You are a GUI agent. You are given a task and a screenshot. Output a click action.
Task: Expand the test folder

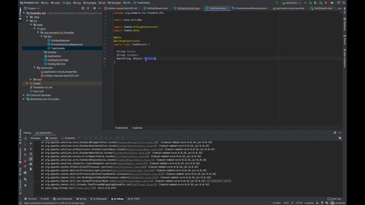[x=31, y=80]
